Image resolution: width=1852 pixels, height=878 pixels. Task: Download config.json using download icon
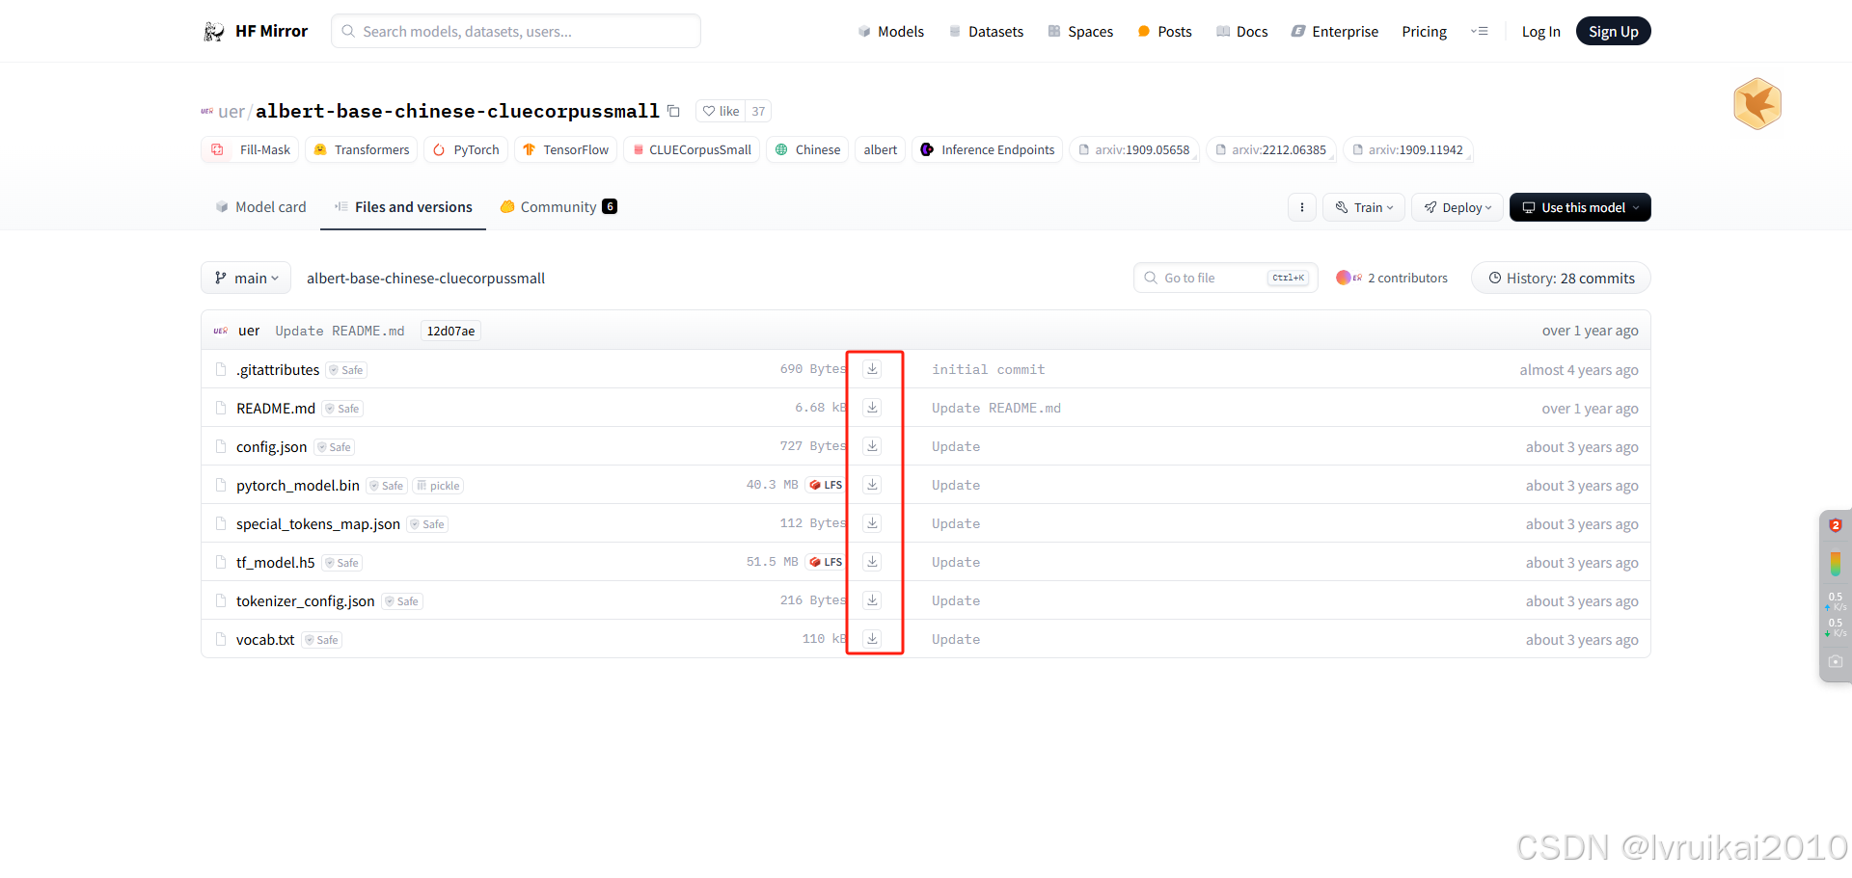click(872, 446)
